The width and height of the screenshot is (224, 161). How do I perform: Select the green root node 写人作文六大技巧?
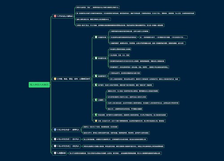[39, 85]
